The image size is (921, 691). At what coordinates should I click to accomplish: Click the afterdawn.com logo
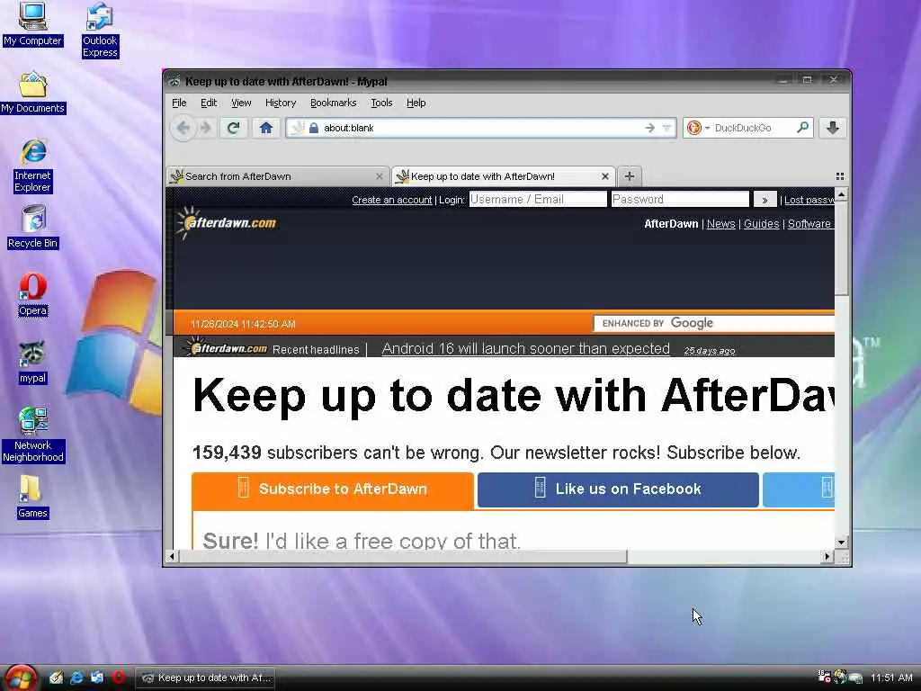click(x=227, y=223)
